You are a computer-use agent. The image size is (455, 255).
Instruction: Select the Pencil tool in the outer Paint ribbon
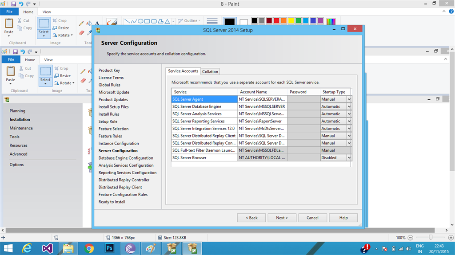coord(82,23)
